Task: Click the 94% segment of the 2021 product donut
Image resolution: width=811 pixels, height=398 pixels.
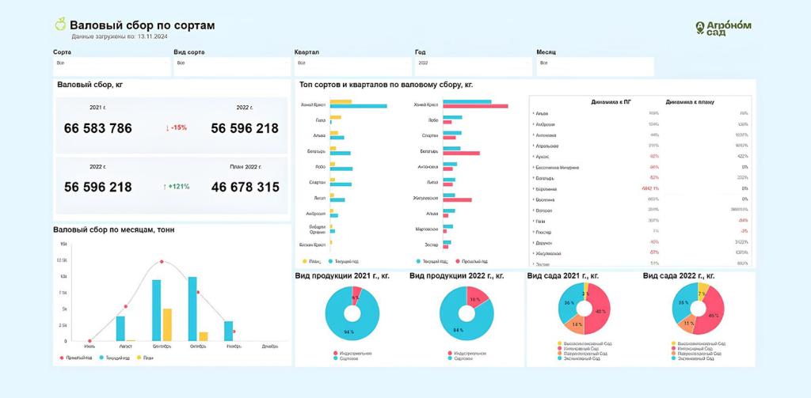Action: (x=347, y=323)
